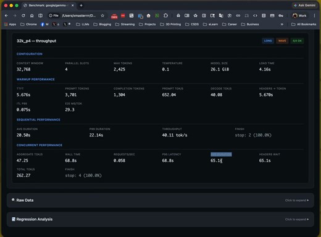Screen dimensions: 321x237
Task: Click the throughput value 40.11 tok/s
Action: click(x=175, y=135)
